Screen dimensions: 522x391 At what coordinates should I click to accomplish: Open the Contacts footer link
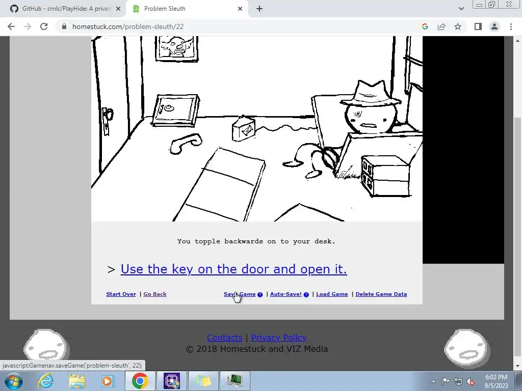pos(225,338)
